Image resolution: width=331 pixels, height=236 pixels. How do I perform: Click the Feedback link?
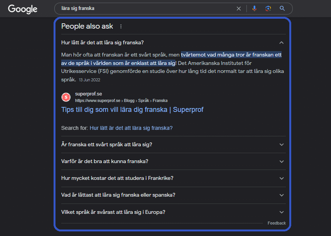pos(276,223)
